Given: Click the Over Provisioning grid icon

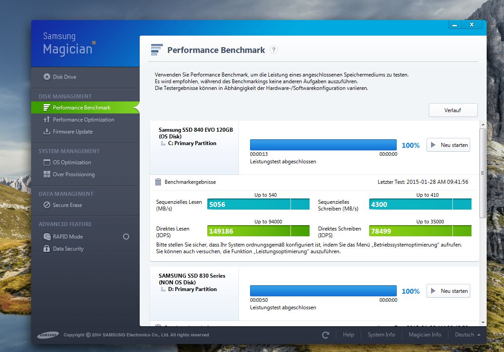Looking at the screenshot, I should tap(47, 174).
